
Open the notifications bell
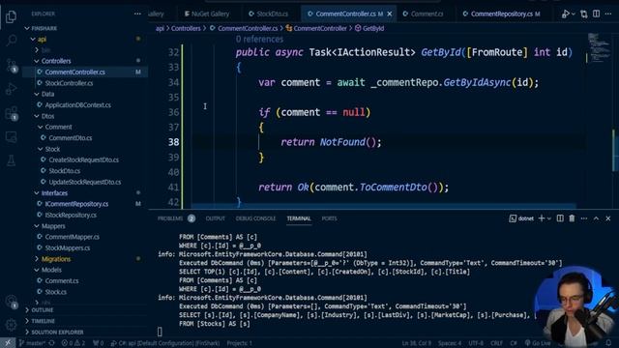point(608,343)
